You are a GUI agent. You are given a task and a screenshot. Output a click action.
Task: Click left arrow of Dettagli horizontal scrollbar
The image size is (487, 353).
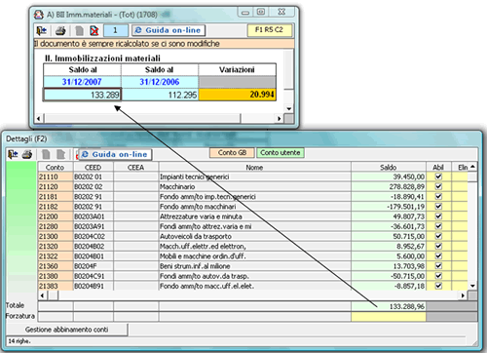pyautogui.click(x=42, y=295)
